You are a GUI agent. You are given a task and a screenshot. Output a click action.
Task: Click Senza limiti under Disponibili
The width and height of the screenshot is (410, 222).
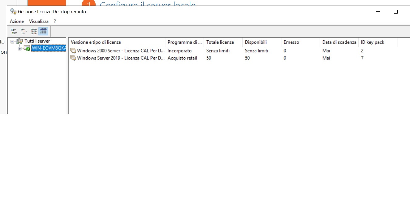pos(257,51)
